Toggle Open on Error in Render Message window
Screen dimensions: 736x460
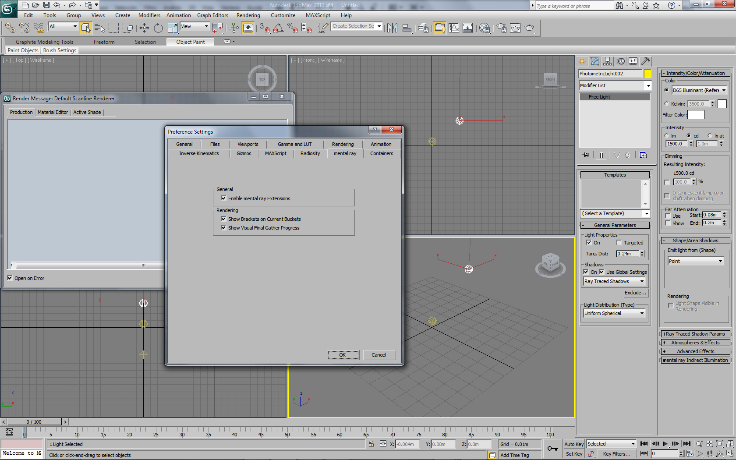point(10,278)
